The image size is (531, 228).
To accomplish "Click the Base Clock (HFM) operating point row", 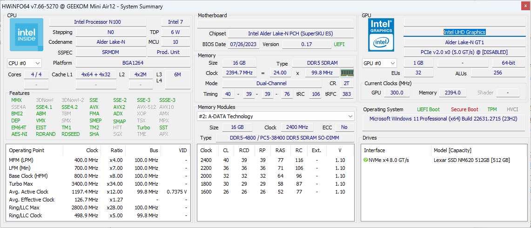I will pyautogui.click(x=98, y=176).
